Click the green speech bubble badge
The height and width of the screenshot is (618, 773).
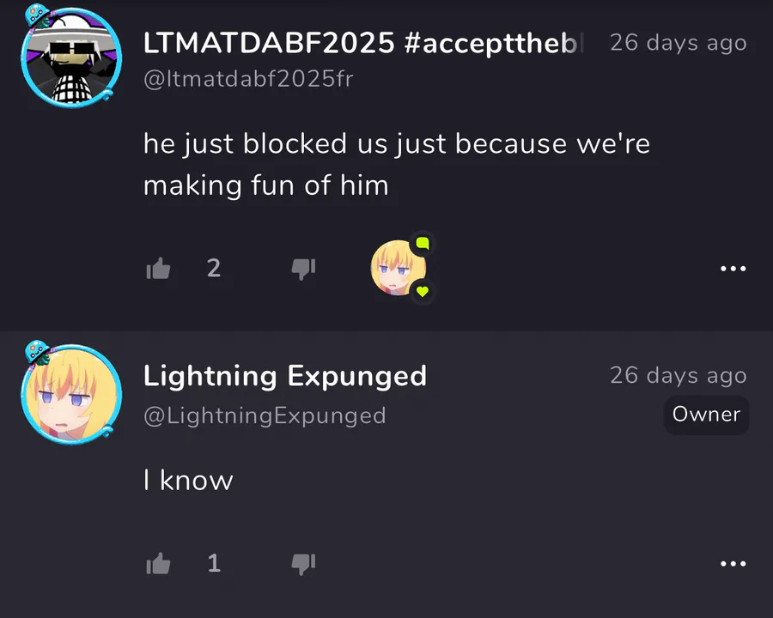(x=423, y=244)
